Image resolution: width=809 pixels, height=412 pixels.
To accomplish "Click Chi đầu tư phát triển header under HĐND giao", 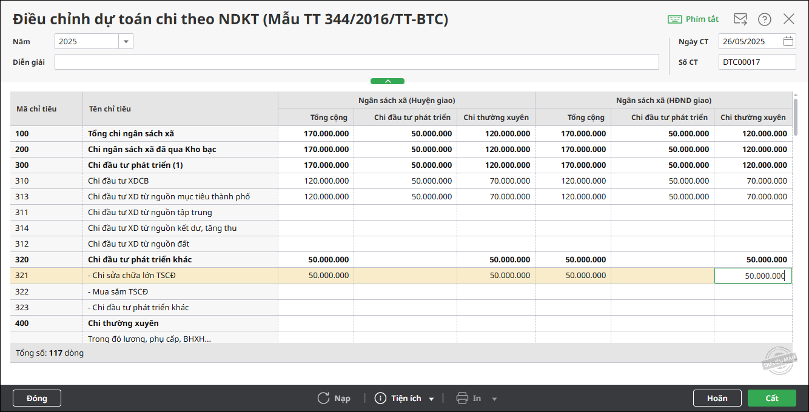I will (x=663, y=118).
